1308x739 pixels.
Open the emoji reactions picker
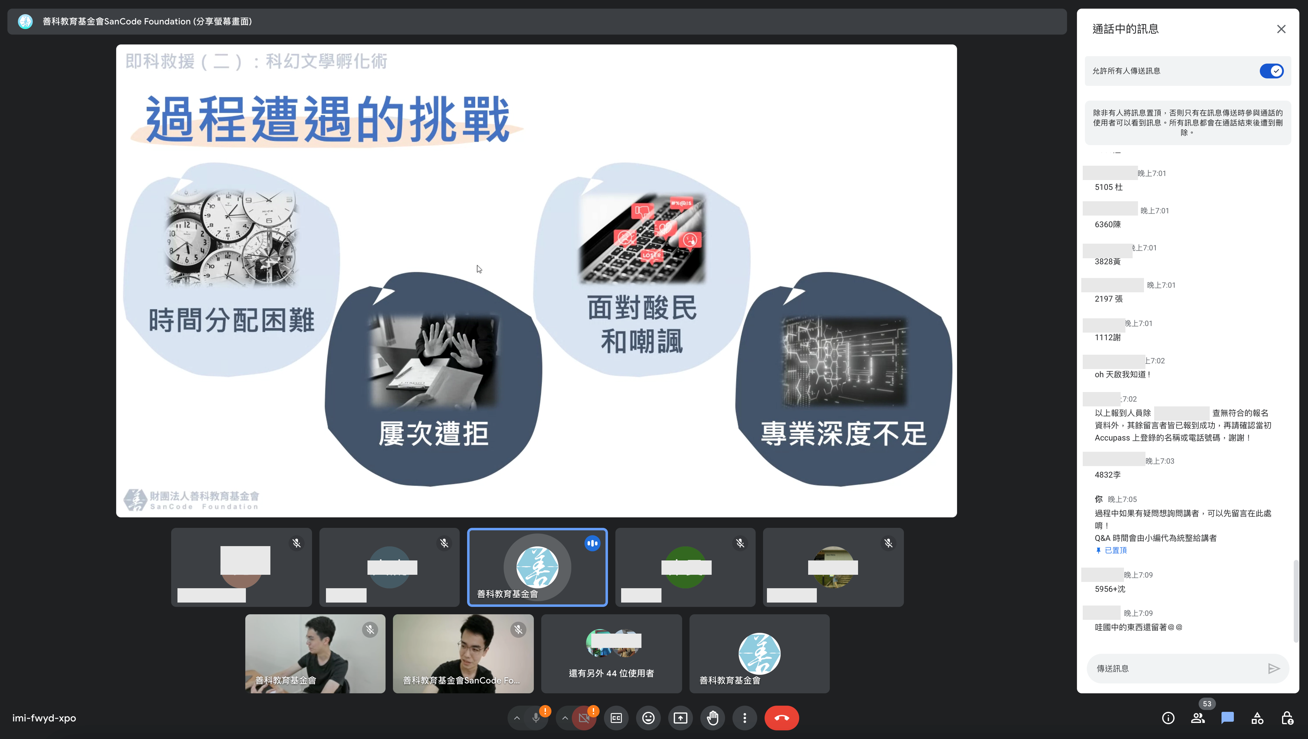click(648, 718)
